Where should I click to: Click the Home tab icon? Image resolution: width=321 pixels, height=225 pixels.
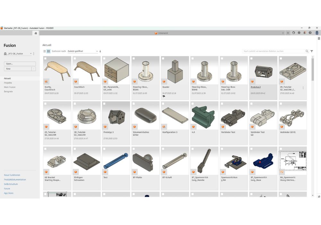36,33
